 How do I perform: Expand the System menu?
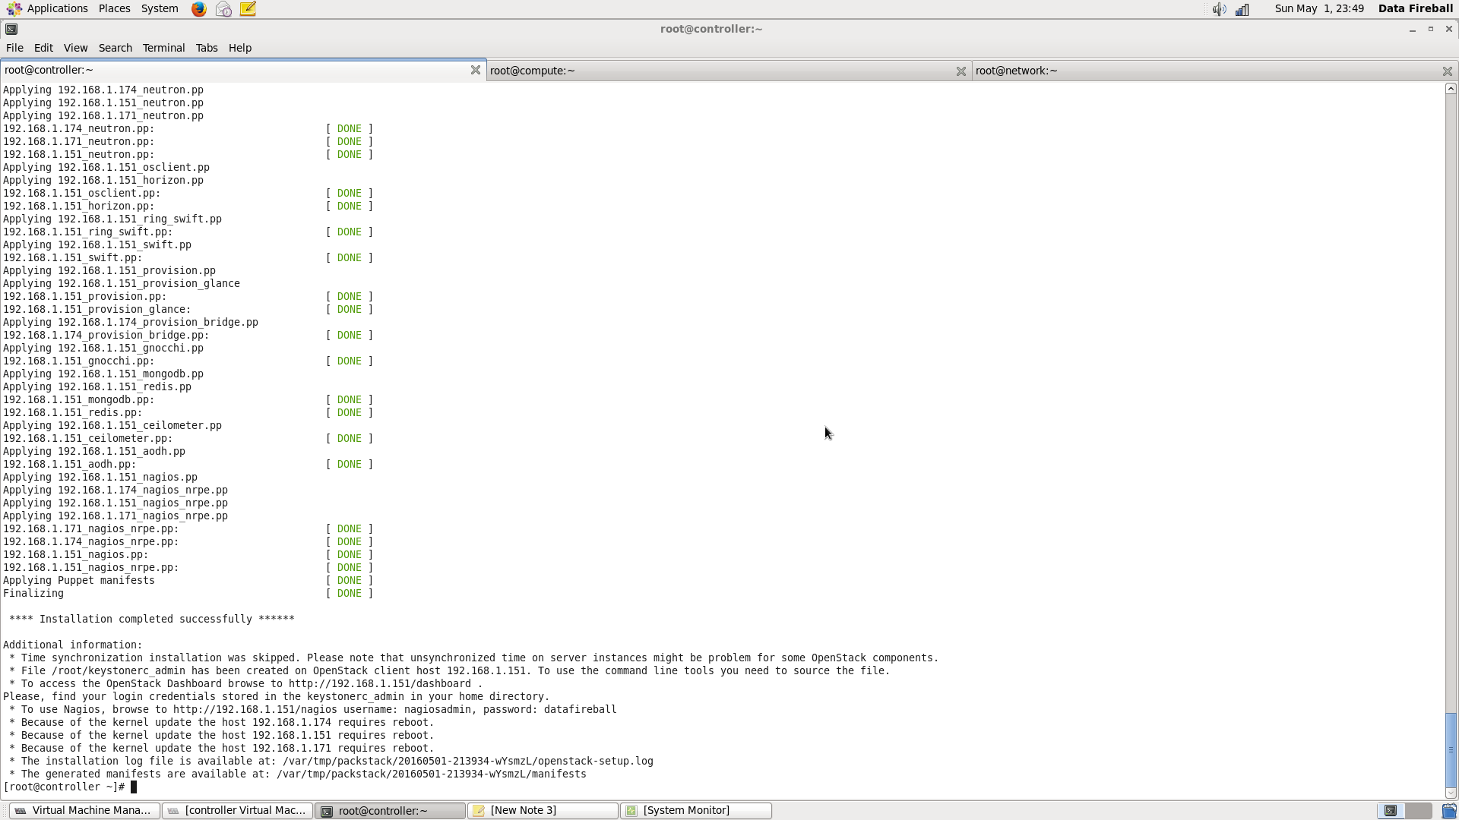160,8
